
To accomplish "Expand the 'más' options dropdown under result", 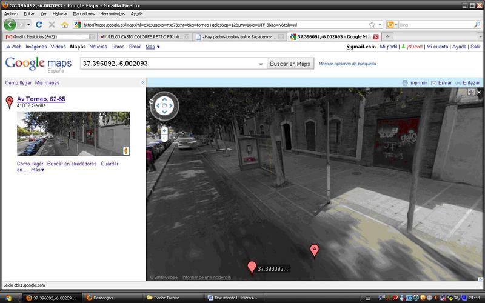I will pos(38,170).
